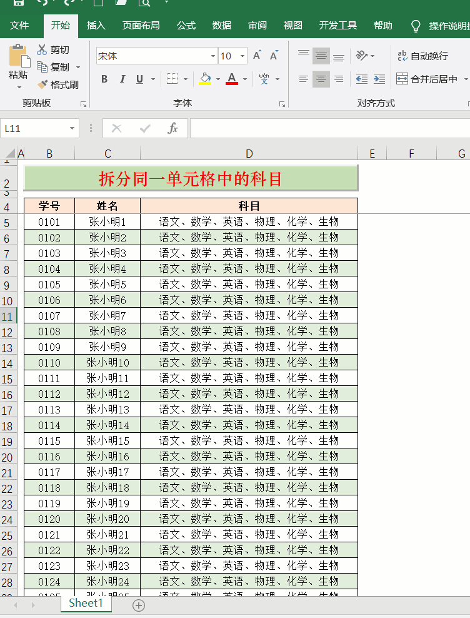The image size is (470, 618).
Task: Select the Sheet1 worksheet tab
Action: click(86, 603)
